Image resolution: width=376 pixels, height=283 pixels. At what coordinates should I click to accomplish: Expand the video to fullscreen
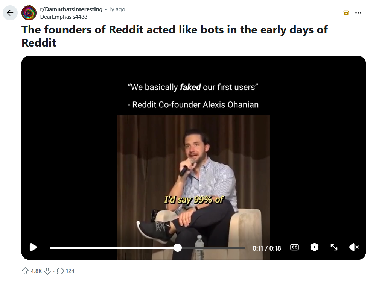pyautogui.click(x=334, y=247)
